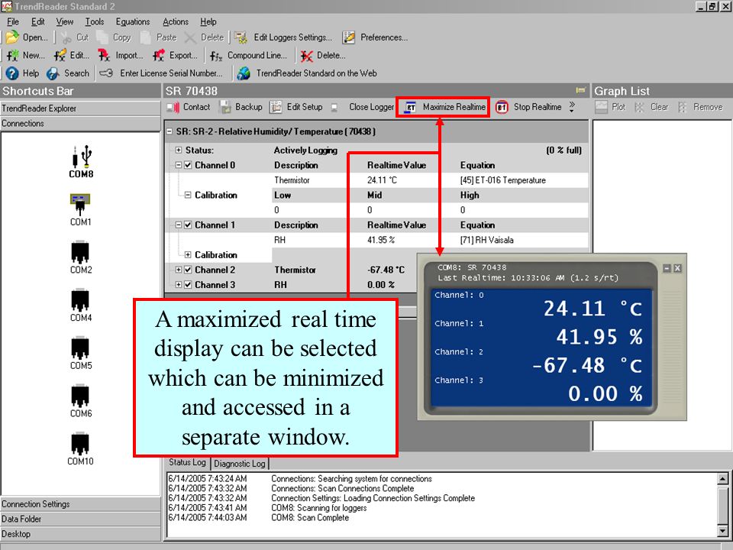Expand the Status row
This screenshot has height=550, width=733.
point(179,150)
